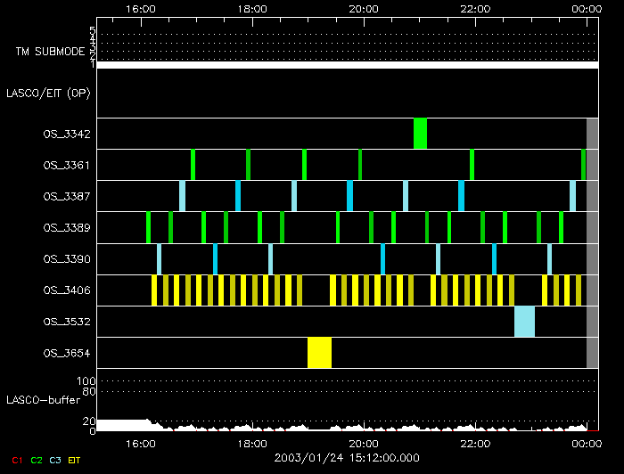Click the red C1 legend entry
The width and height of the screenshot is (624, 474).
click(x=16, y=460)
